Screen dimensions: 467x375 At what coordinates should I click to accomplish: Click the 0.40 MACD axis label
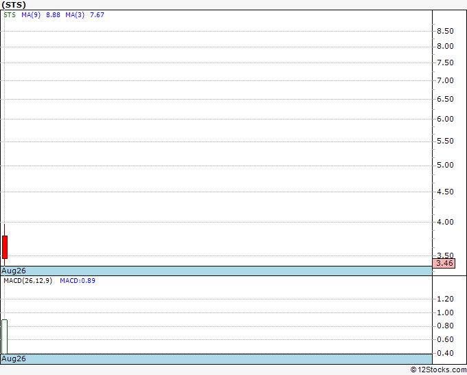point(445,353)
